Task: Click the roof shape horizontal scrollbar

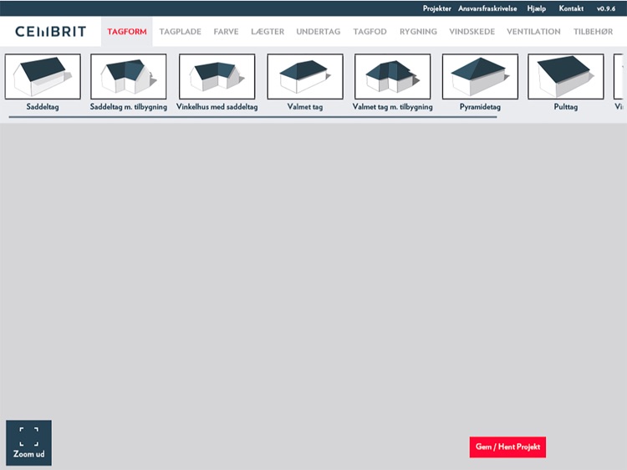Action: (252, 117)
